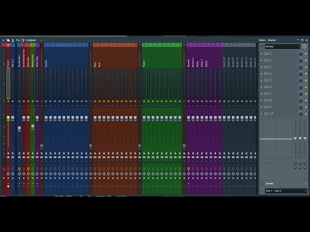The height and width of the screenshot is (232, 310).
Task: Select the Master track name label
Action: 8,63
